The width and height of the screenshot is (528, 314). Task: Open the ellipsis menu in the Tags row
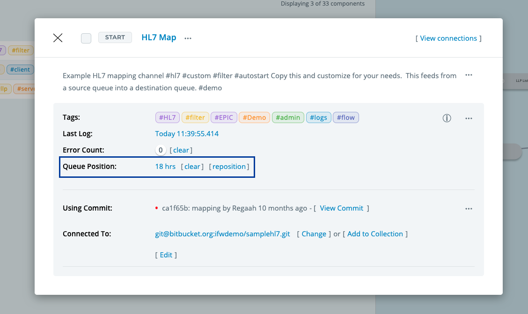click(469, 118)
